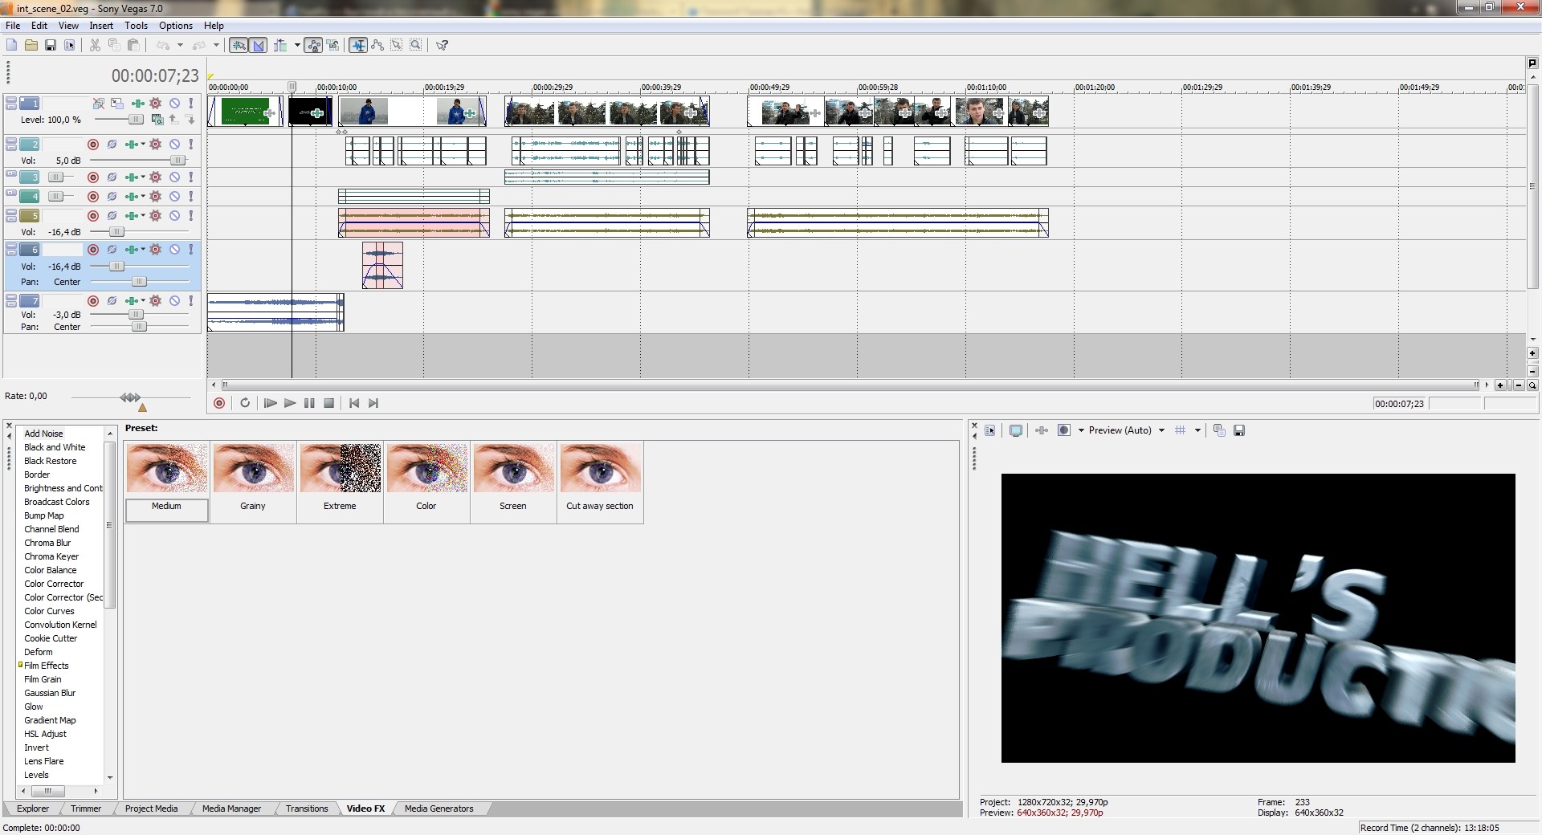This screenshot has height=835, width=1542.
Task: Click the What's This help icon
Action: pos(442,45)
